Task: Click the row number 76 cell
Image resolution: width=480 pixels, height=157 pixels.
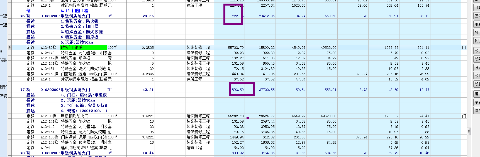Action: point(22,16)
